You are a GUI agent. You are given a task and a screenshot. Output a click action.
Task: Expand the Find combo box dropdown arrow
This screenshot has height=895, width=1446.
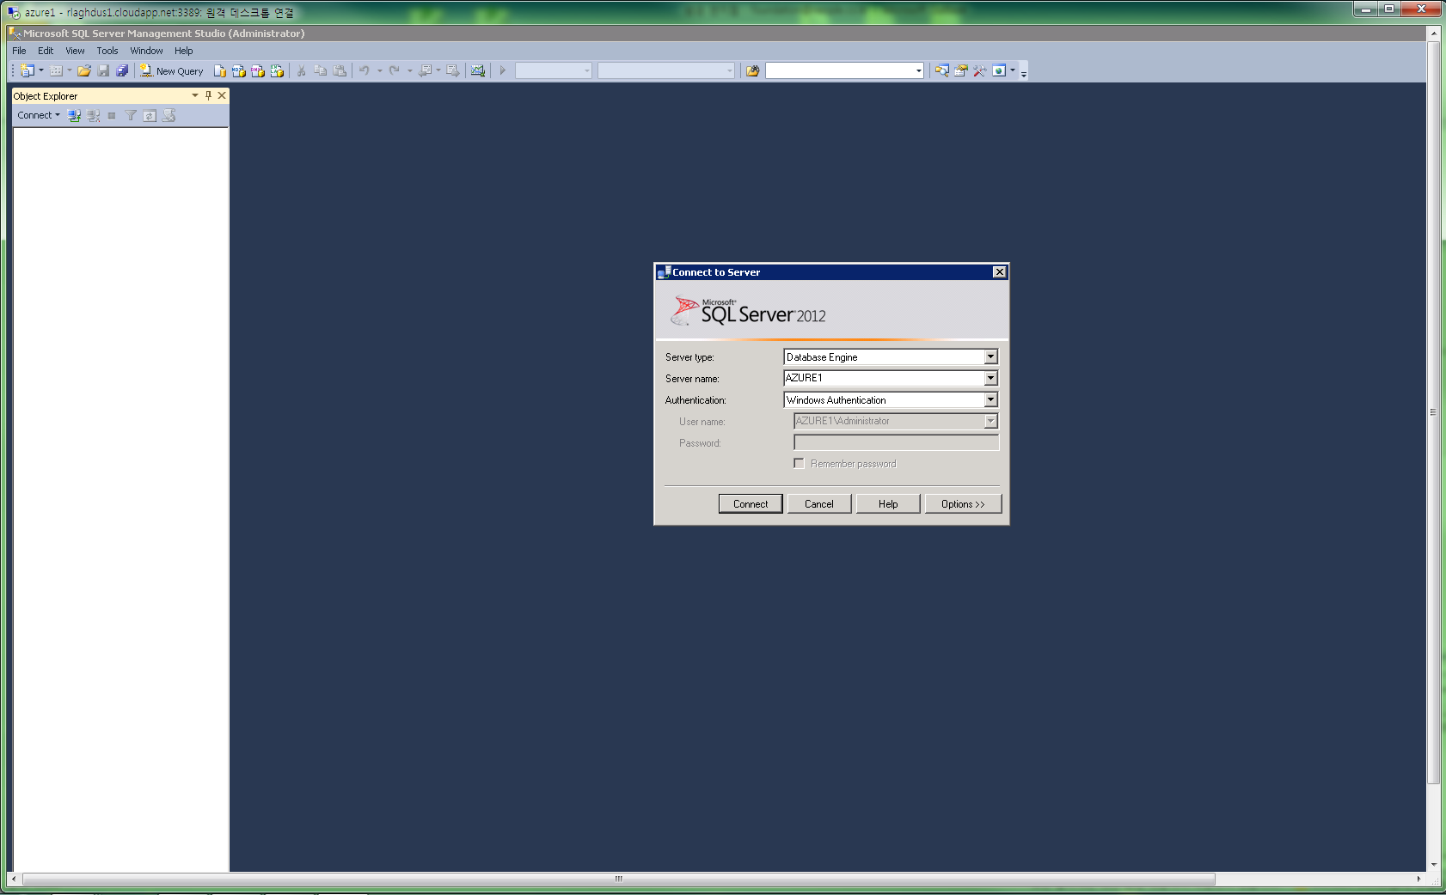(918, 70)
